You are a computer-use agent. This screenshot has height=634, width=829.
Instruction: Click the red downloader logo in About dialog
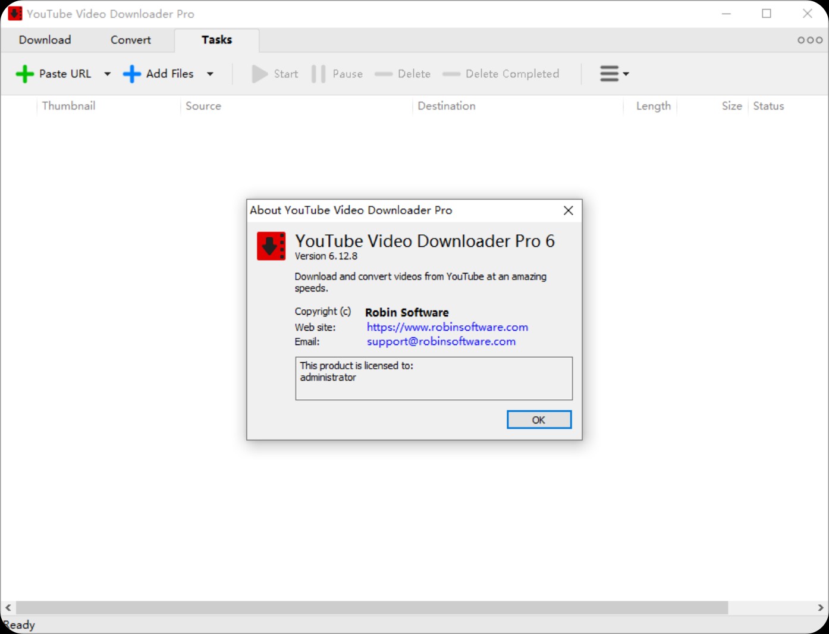(271, 246)
